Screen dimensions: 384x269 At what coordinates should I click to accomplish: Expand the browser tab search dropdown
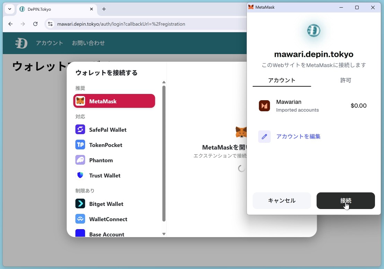tap(10, 9)
